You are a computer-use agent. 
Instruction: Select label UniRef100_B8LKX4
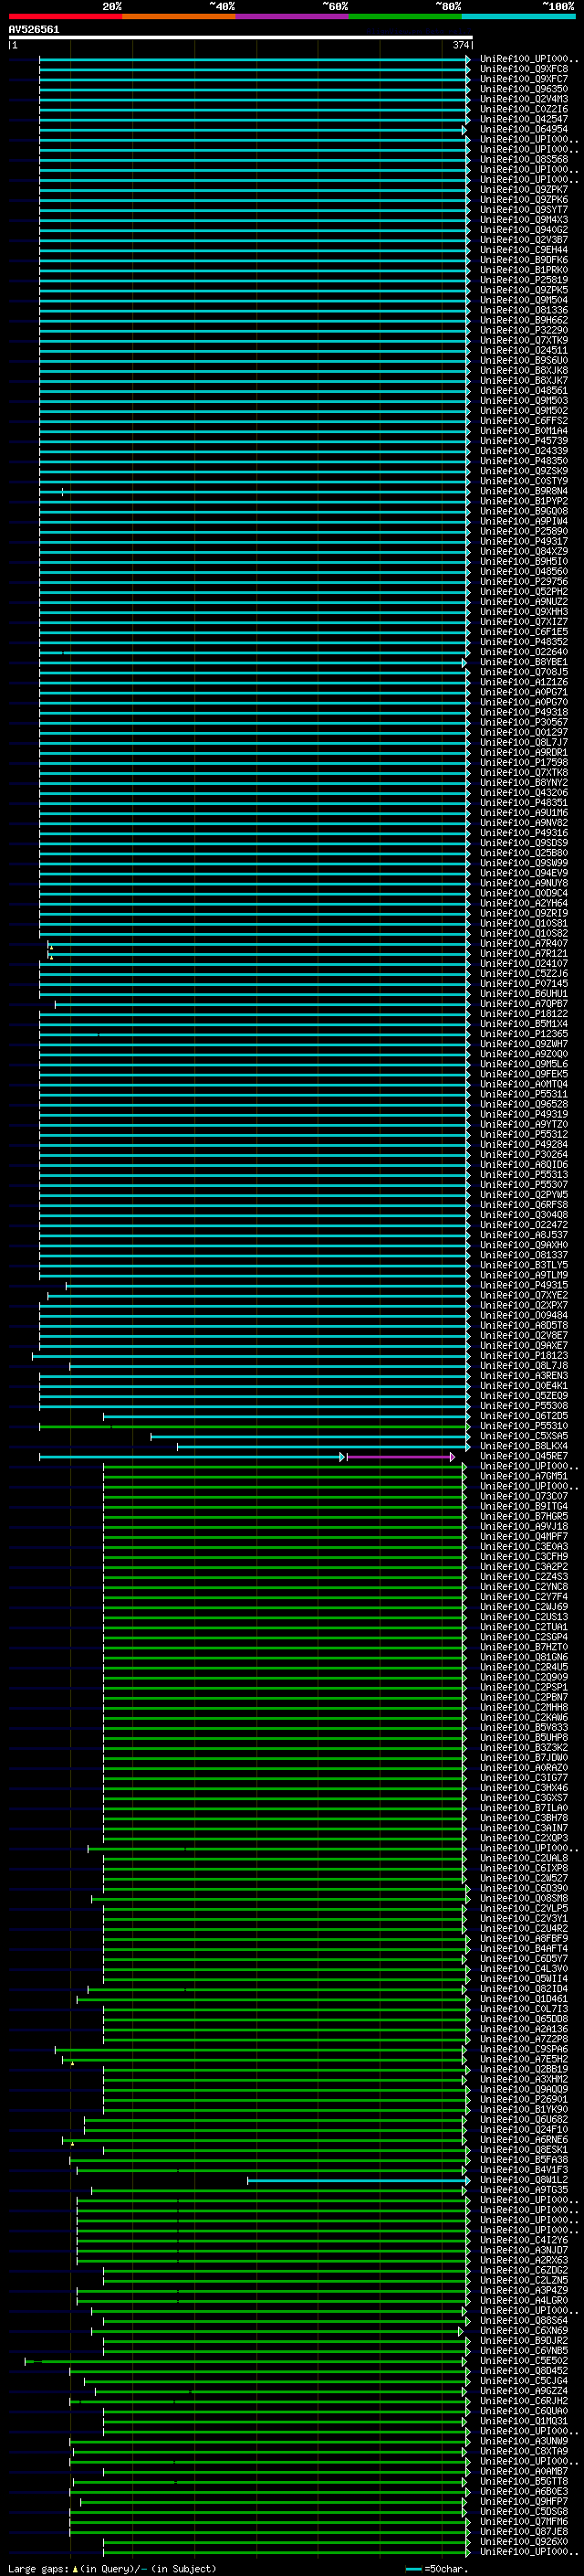(x=523, y=1446)
